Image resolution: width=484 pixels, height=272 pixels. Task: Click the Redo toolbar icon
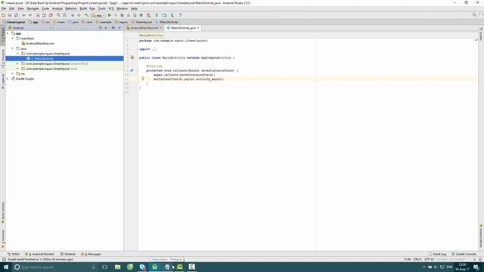tap(30, 15)
